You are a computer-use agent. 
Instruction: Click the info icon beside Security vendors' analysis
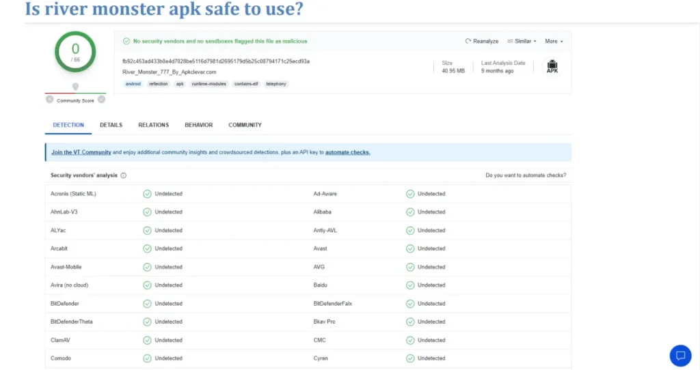point(124,175)
